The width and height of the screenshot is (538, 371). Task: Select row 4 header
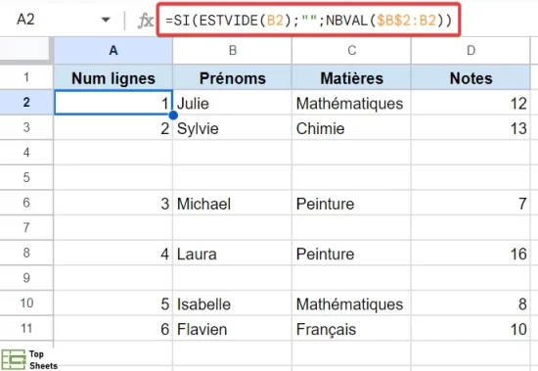pyautogui.click(x=26, y=153)
